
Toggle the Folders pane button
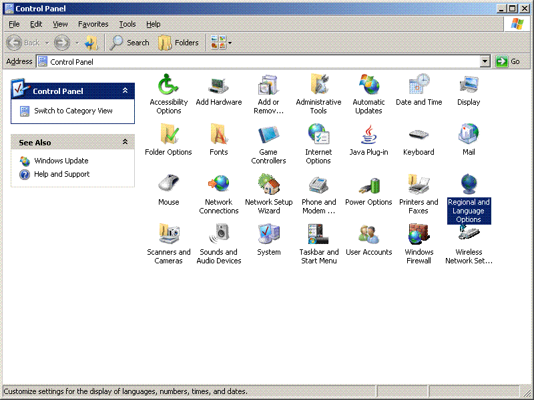178,43
